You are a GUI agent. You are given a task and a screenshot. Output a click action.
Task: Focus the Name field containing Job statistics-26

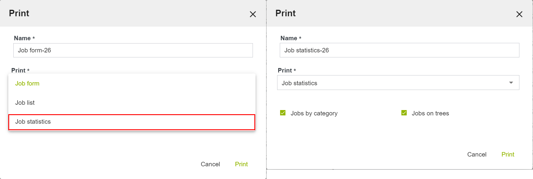tap(399, 50)
